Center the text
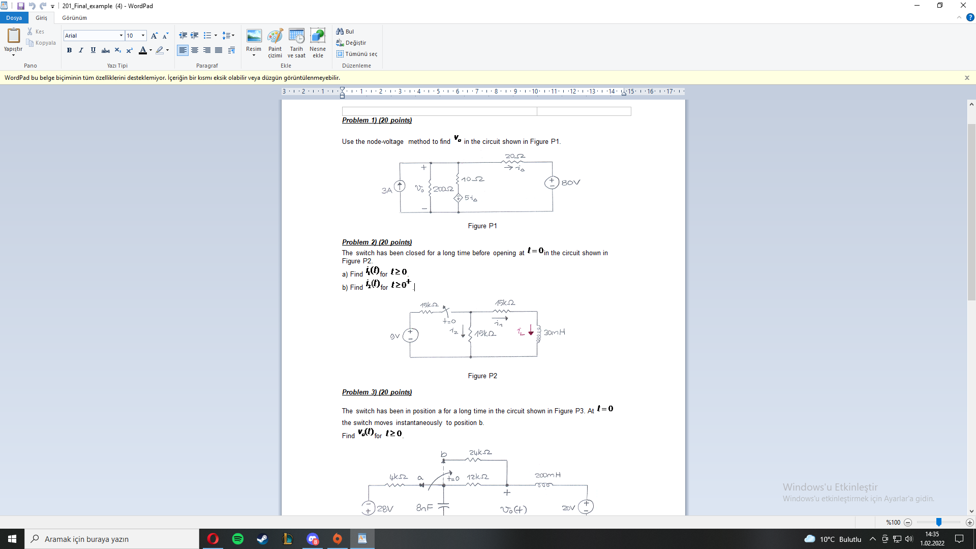The width and height of the screenshot is (976, 549). click(195, 50)
